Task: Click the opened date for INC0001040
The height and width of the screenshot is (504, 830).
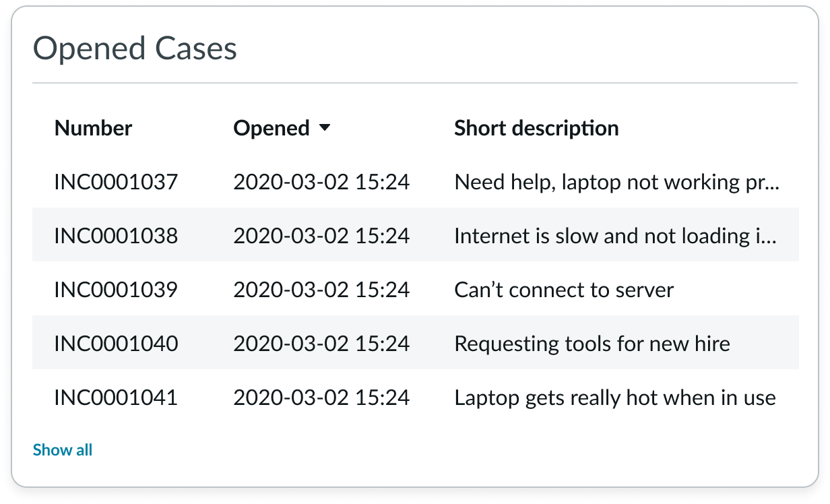Action: [x=321, y=344]
